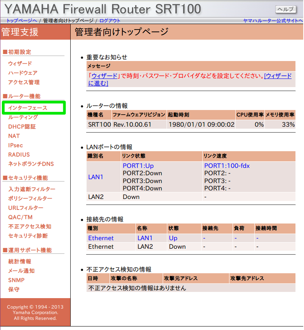Open URLフィルター sidebar item
This screenshot has height=330, width=304.
click(26, 208)
